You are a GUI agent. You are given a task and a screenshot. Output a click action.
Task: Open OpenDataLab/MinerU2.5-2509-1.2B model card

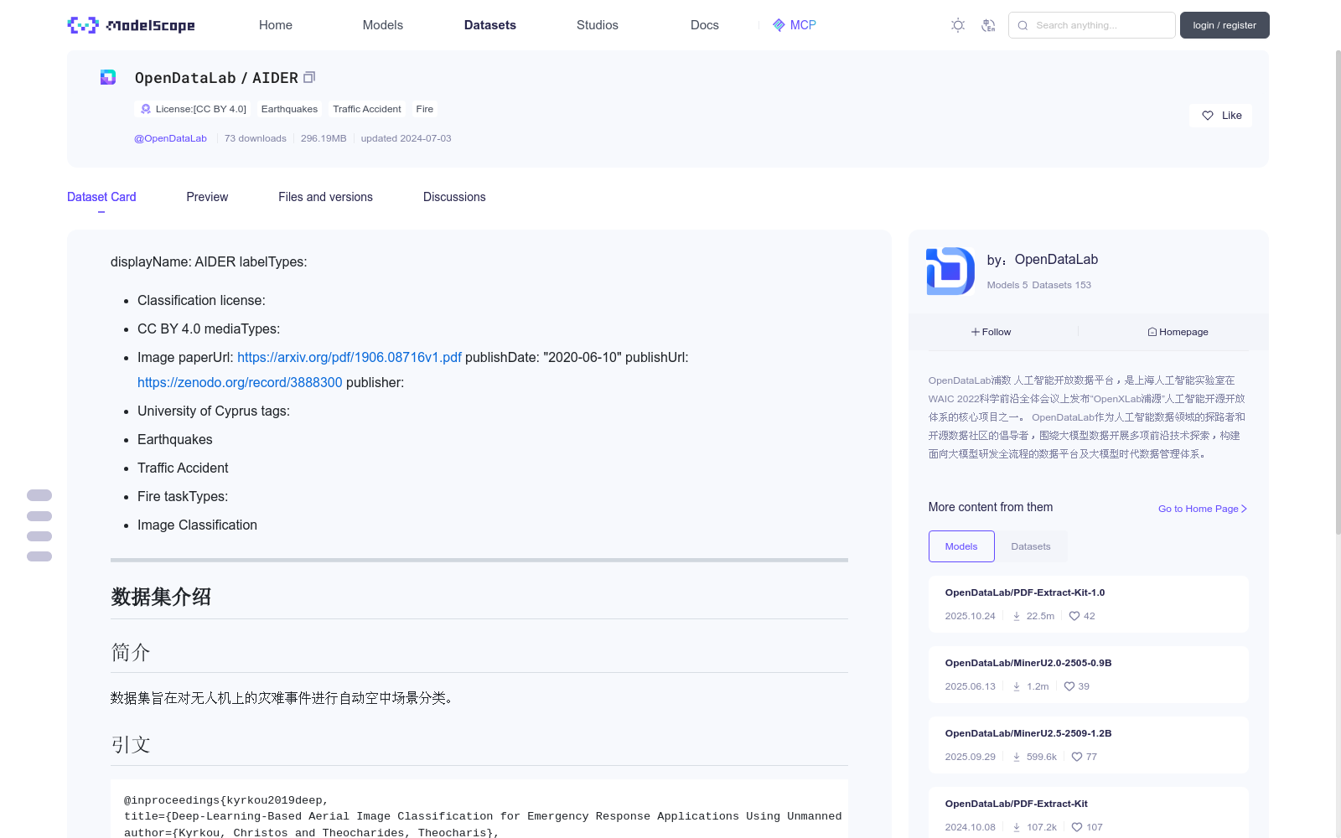pyautogui.click(x=1088, y=745)
